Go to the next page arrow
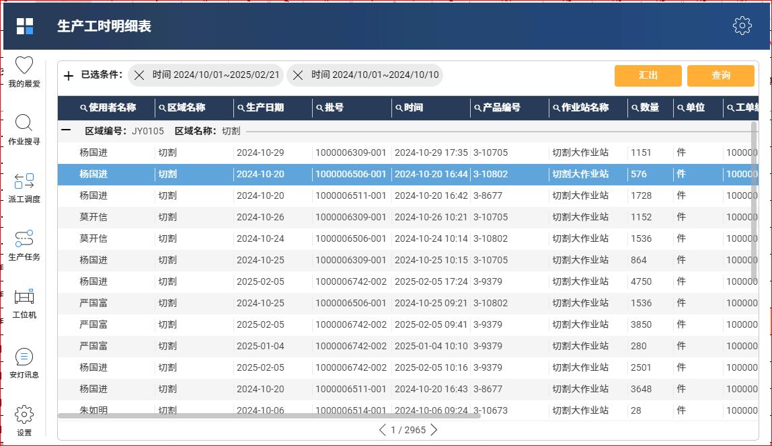The height and width of the screenshot is (446, 772). click(x=434, y=430)
